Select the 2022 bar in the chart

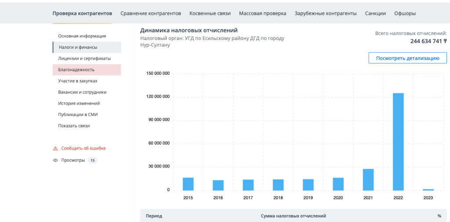(x=398, y=142)
